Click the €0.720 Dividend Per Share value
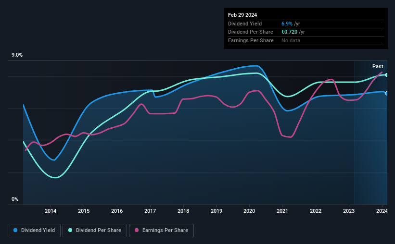The height and width of the screenshot is (244, 395). click(x=289, y=32)
